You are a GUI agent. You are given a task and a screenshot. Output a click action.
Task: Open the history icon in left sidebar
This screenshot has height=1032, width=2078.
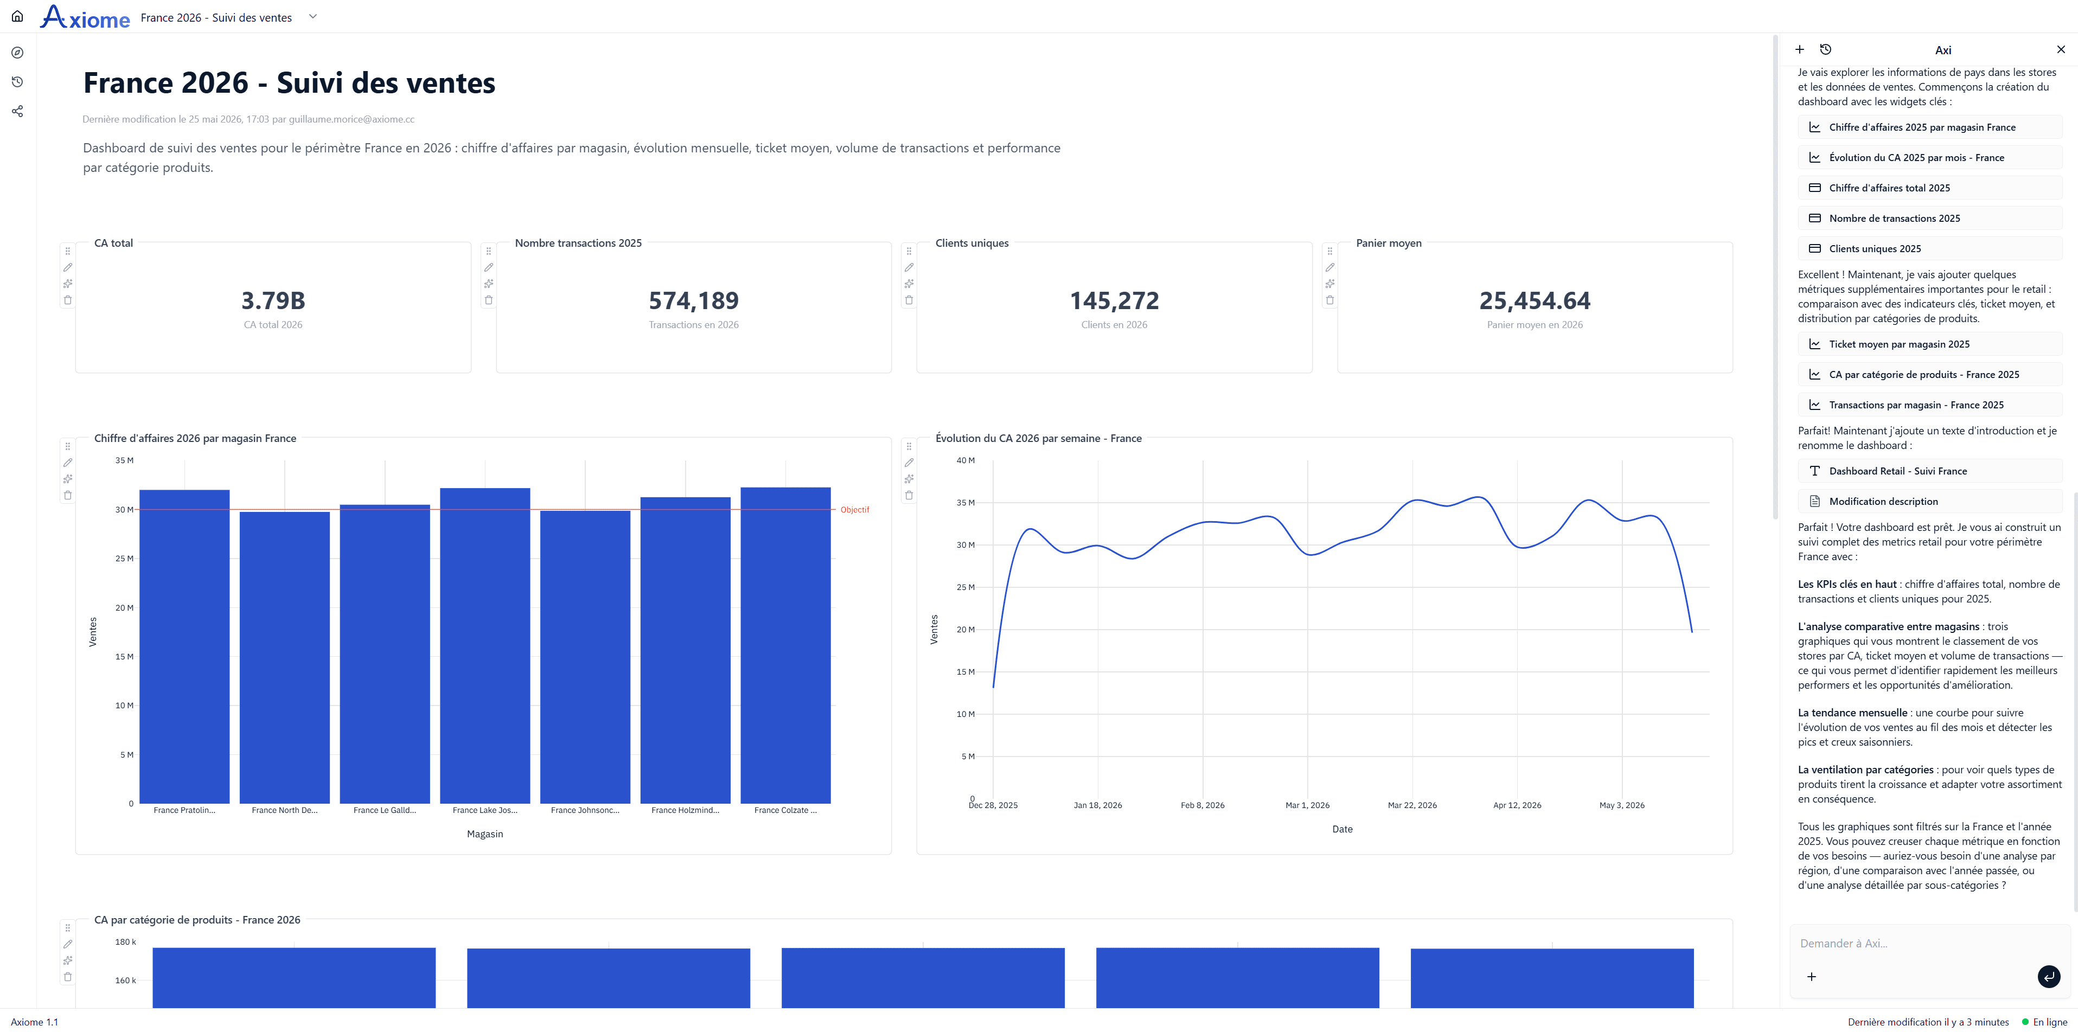(17, 82)
